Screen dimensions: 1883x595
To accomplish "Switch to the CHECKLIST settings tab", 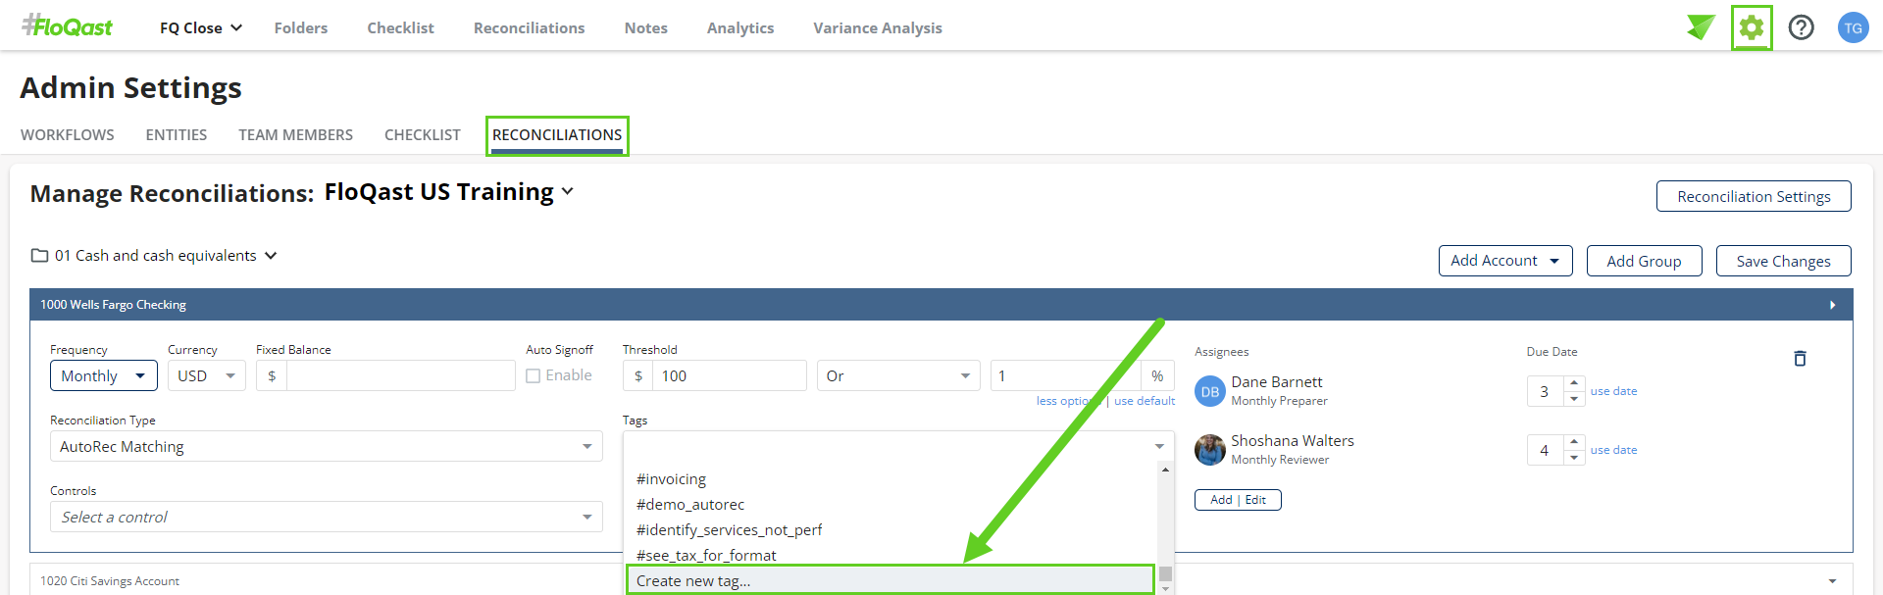I will [423, 135].
